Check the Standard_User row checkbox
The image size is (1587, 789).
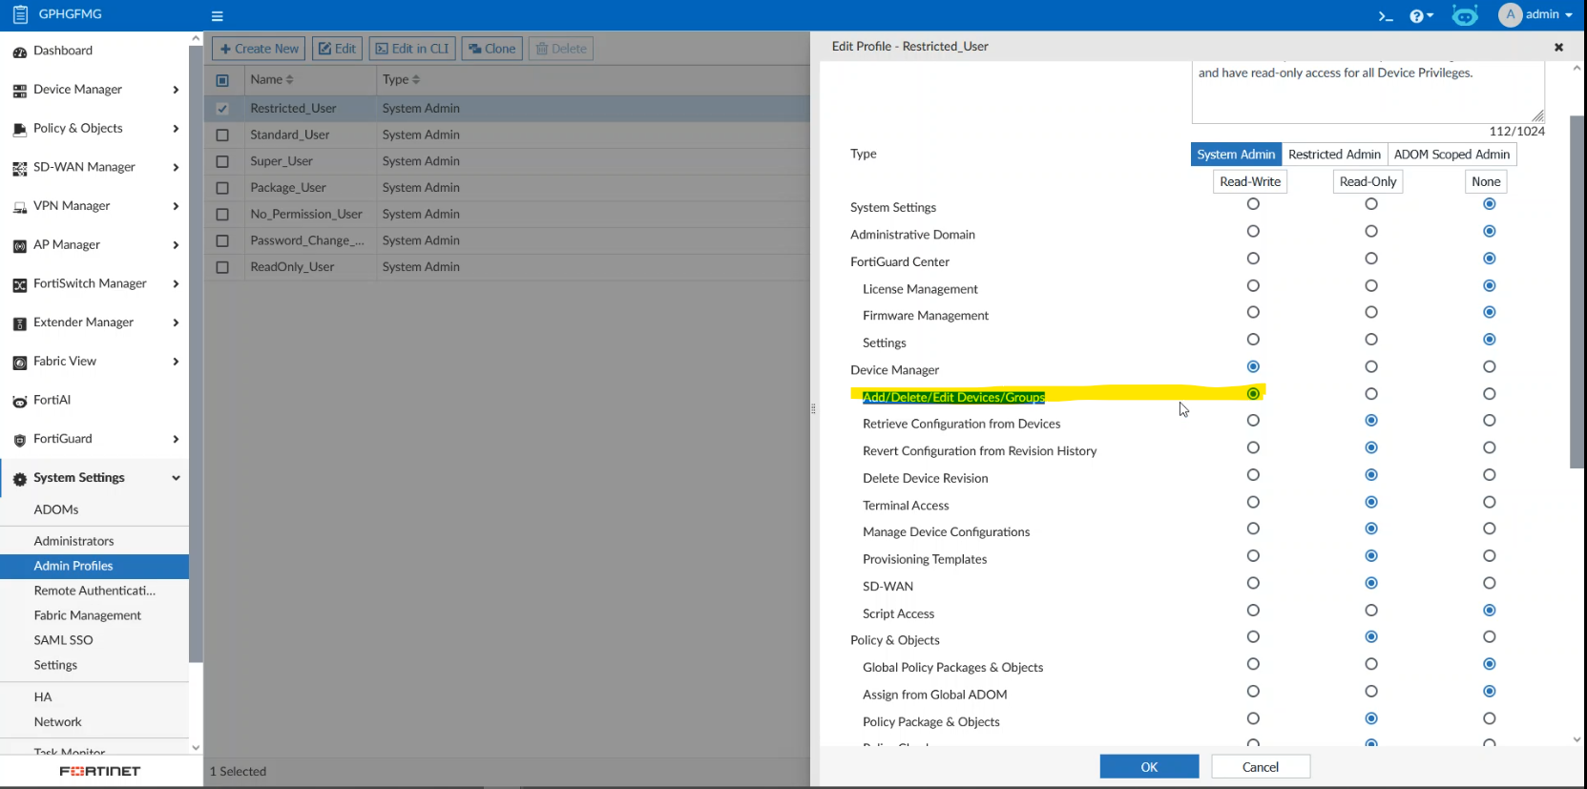[222, 135]
